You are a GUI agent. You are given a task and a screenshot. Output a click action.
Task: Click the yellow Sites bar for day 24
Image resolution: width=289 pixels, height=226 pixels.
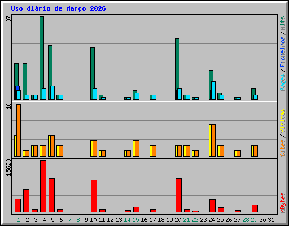210,140
